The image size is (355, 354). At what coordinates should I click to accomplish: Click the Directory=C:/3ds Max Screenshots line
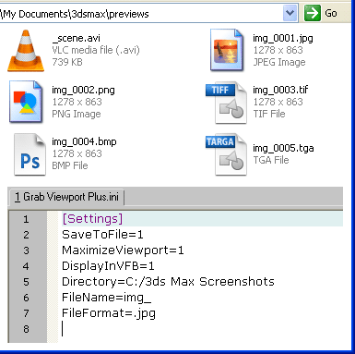(168, 282)
